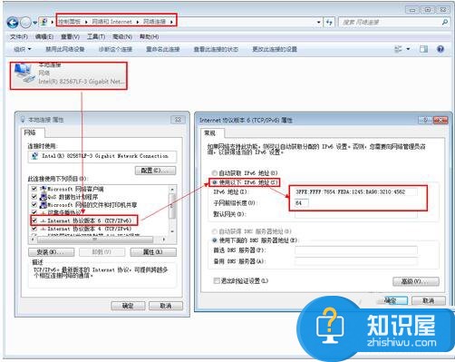Open the address bar history dropdown
Screen dimensions: 455x362
[318, 23]
